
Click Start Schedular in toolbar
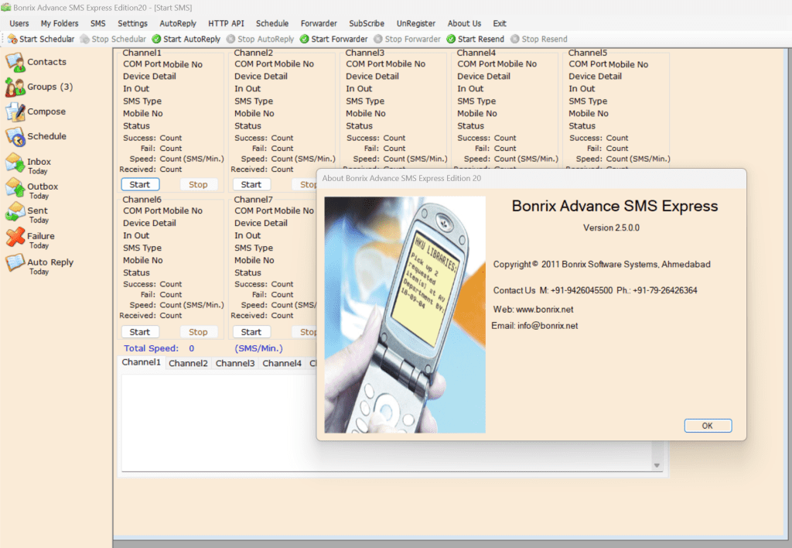tap(42, 39)
